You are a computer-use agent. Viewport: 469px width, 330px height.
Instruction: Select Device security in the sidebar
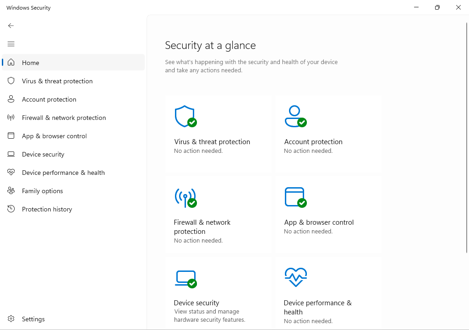(43, 154)
